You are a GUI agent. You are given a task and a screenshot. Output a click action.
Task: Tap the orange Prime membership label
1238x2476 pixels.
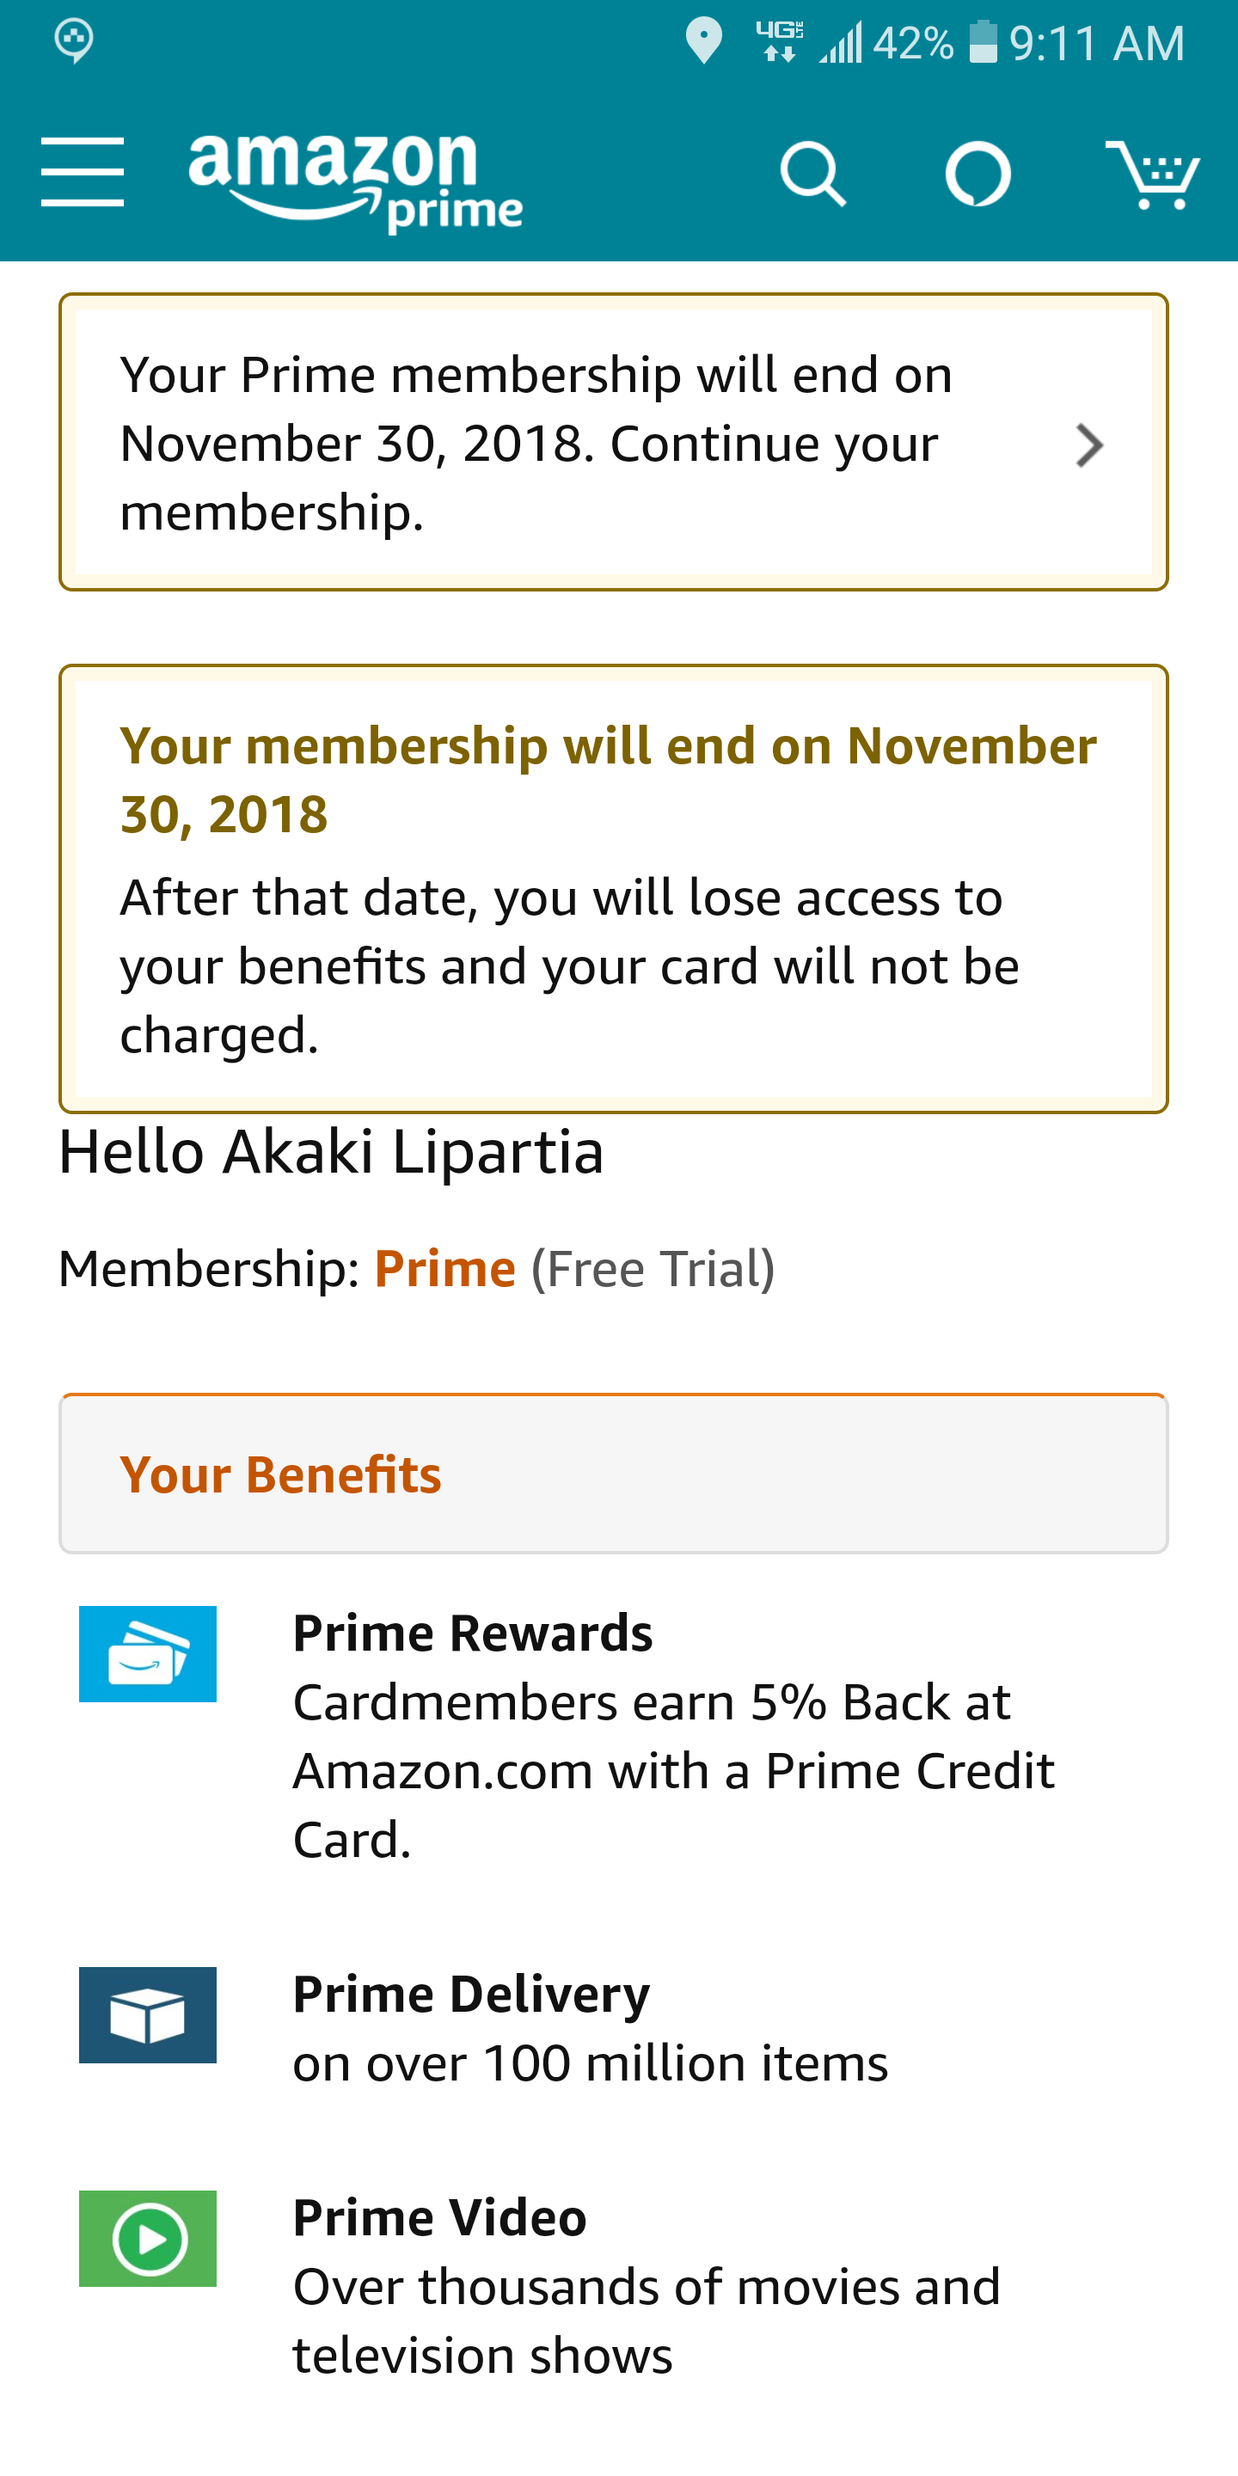click(445, 1269)
